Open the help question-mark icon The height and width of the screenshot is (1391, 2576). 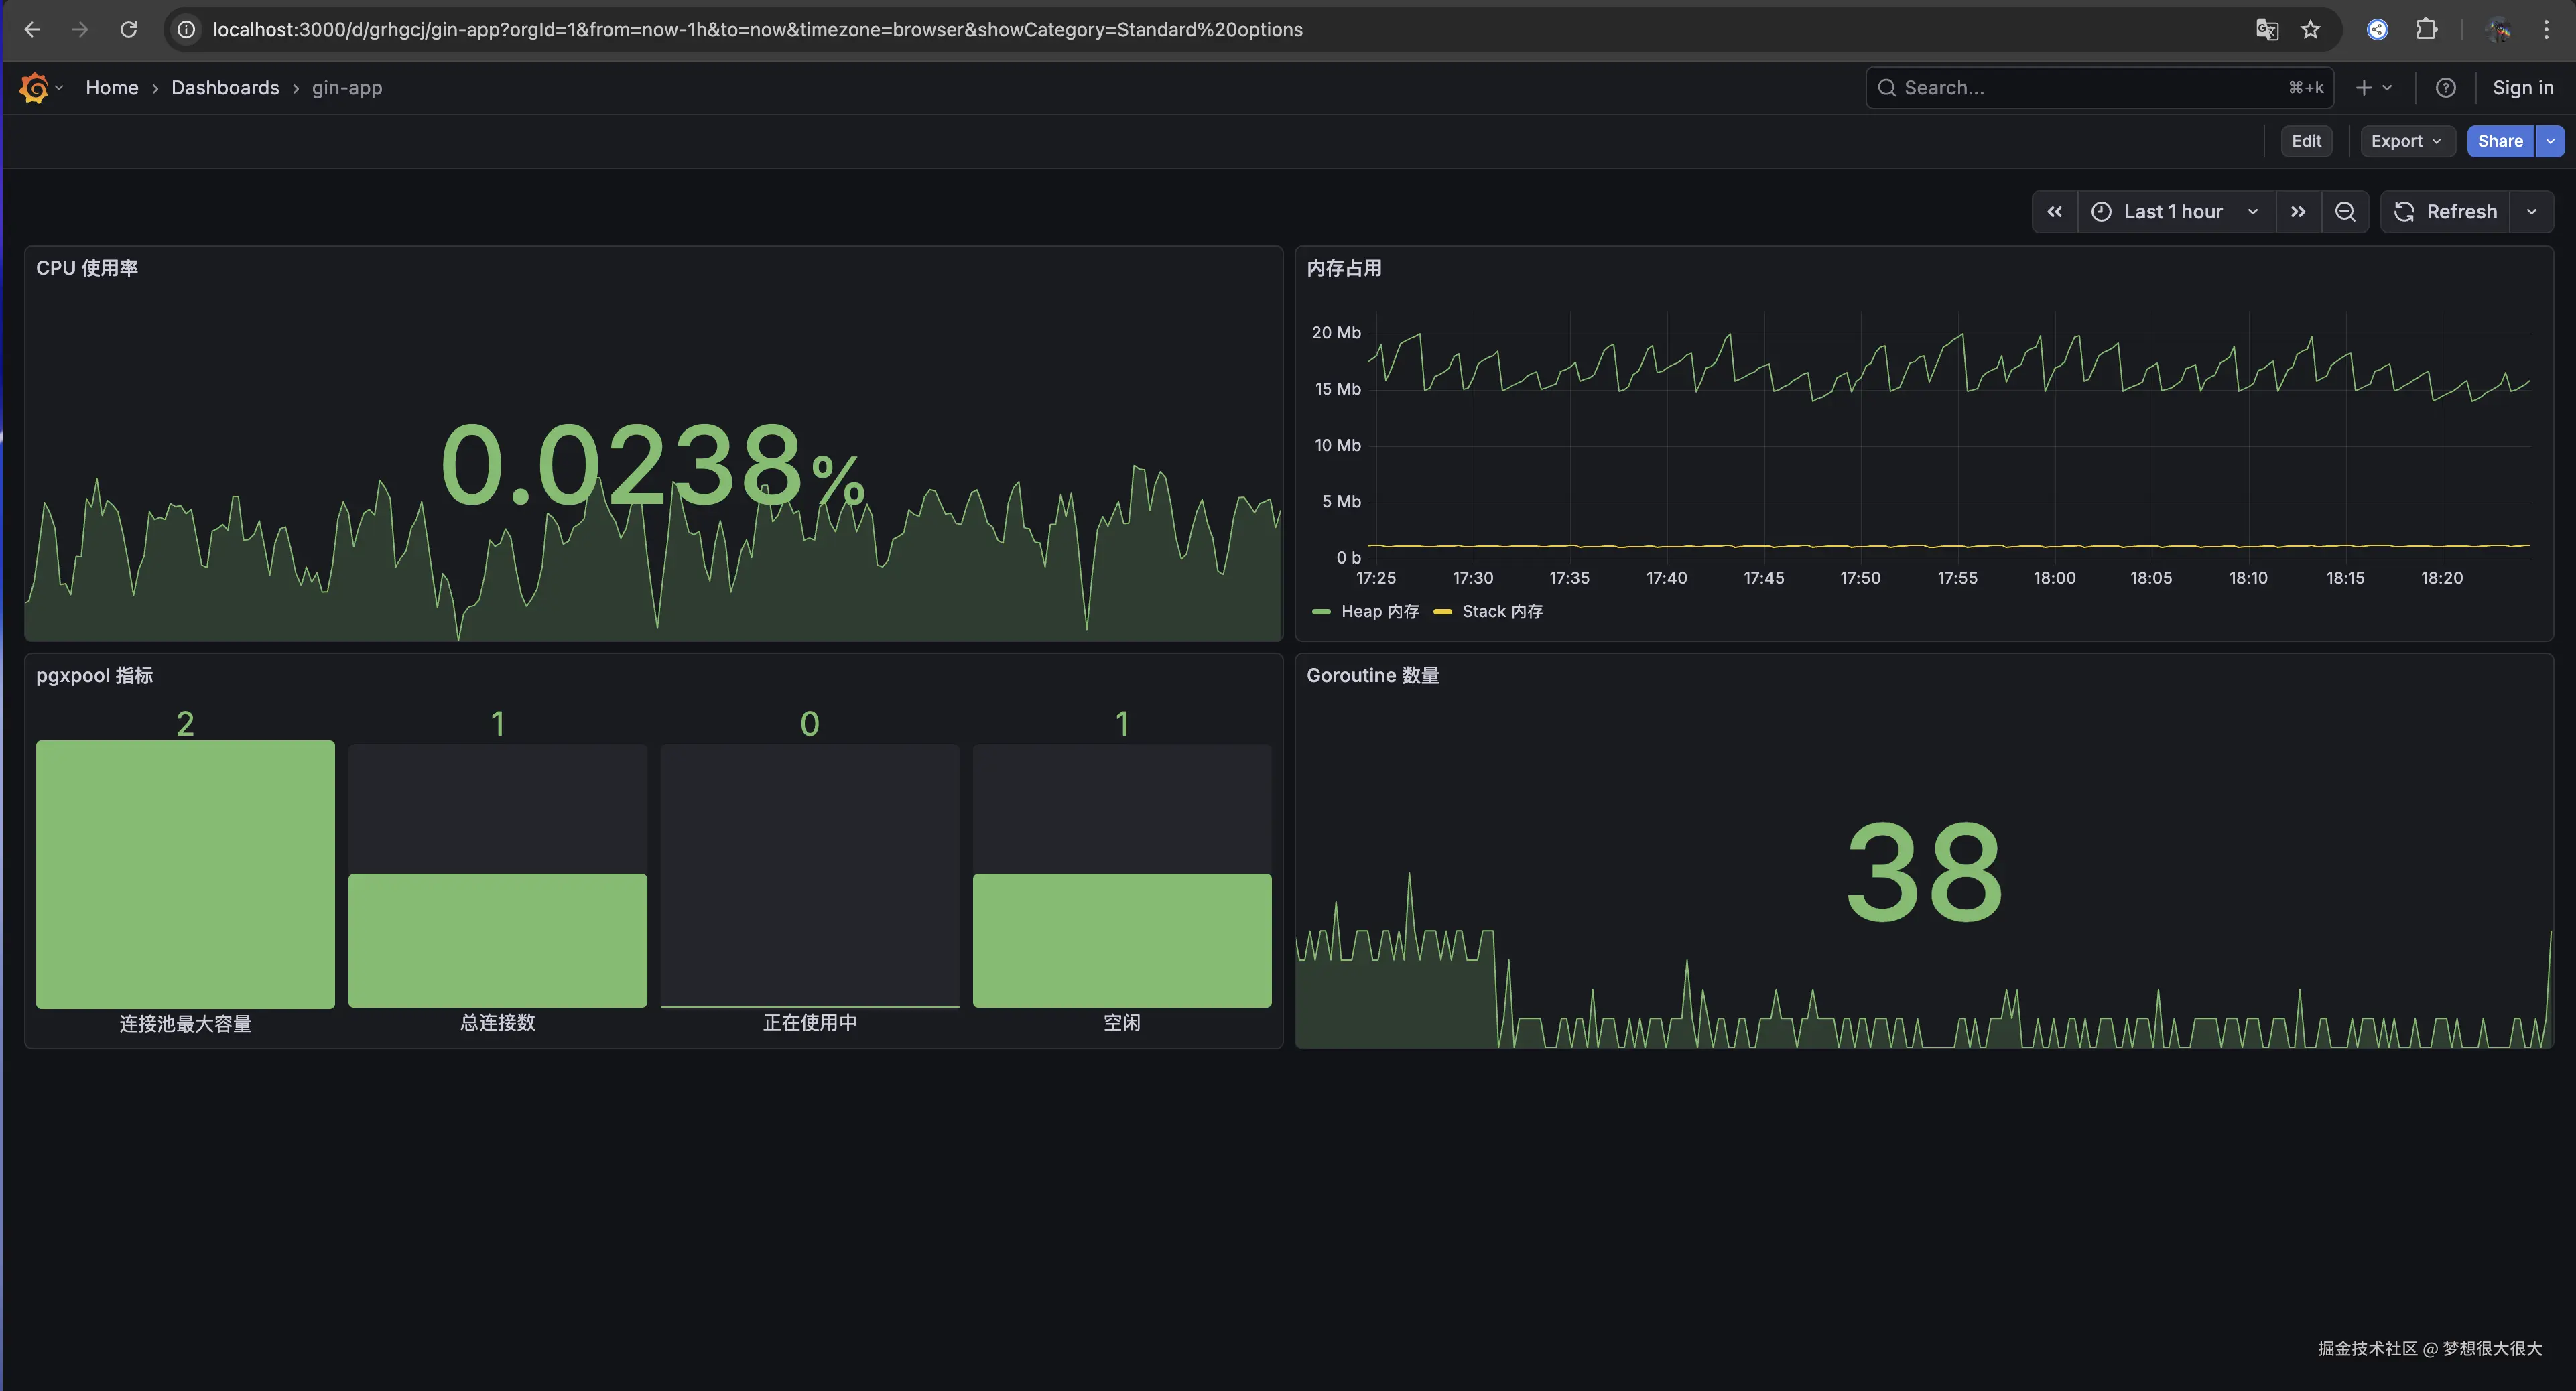tap(2445, 88)
